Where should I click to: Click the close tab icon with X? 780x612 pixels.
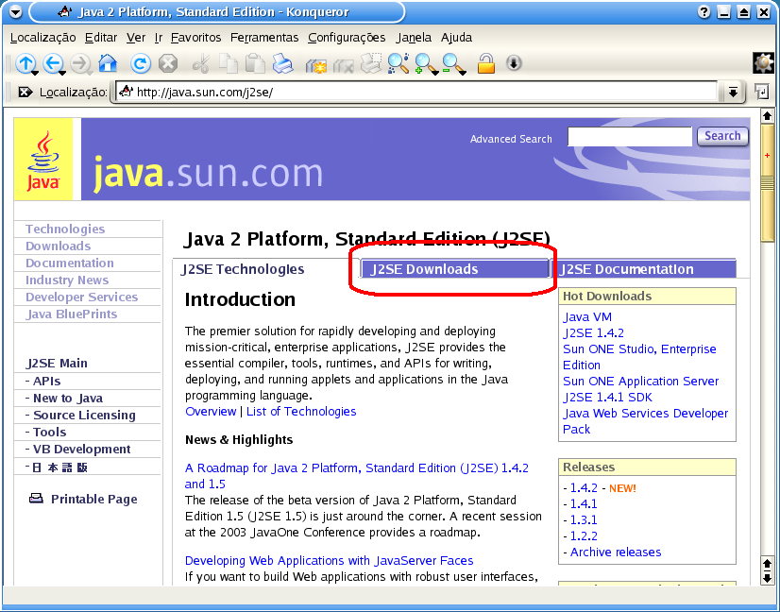coord(343,64)
